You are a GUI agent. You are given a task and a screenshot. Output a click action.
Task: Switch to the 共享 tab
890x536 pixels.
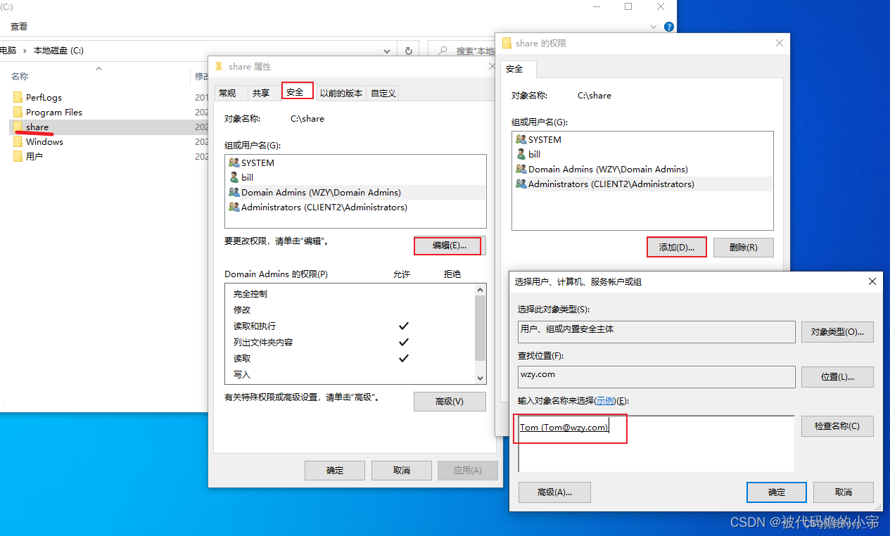click(261, 91)
